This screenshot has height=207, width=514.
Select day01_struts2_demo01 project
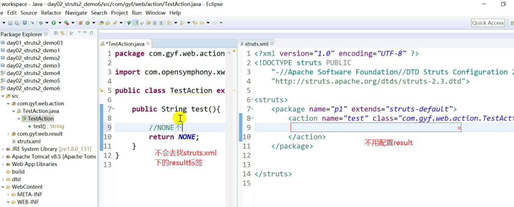pos(34,43)
